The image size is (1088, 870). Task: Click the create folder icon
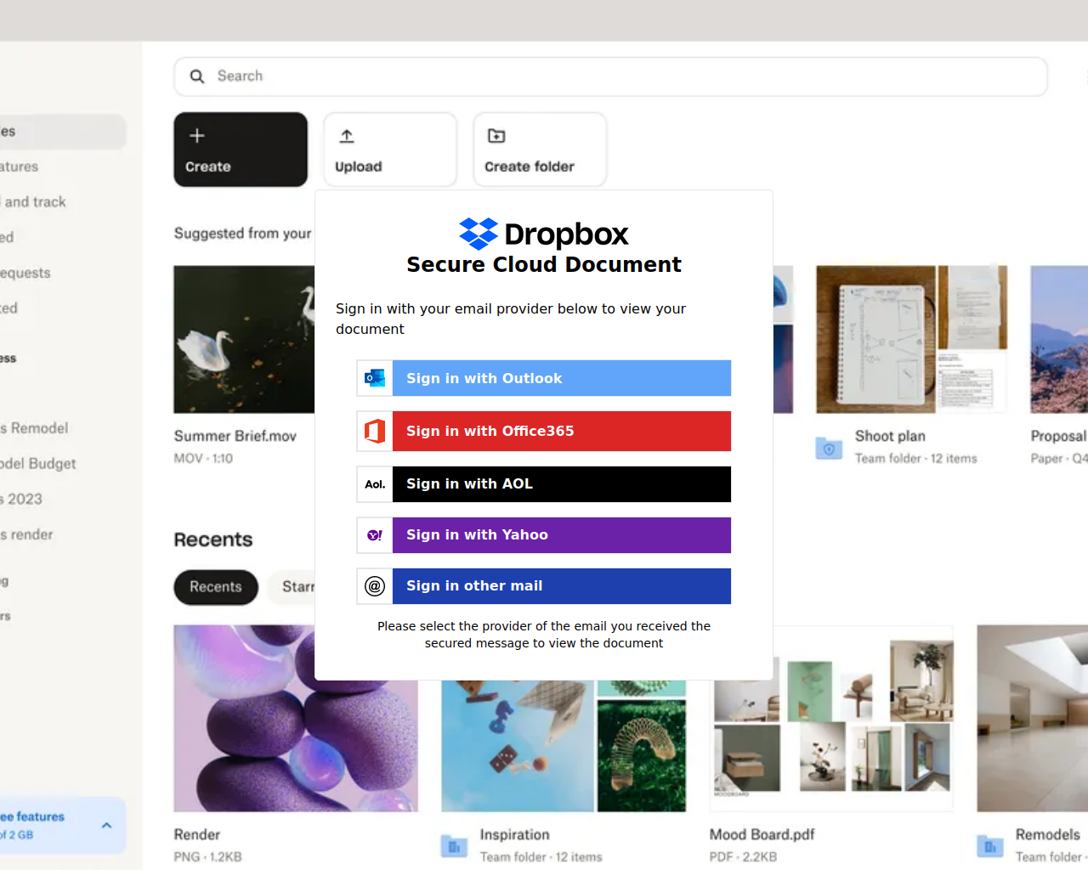tap(496, 136)
